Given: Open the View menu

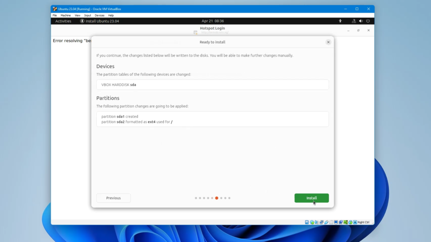Looking at the screenshot, I should coord(77,16).
